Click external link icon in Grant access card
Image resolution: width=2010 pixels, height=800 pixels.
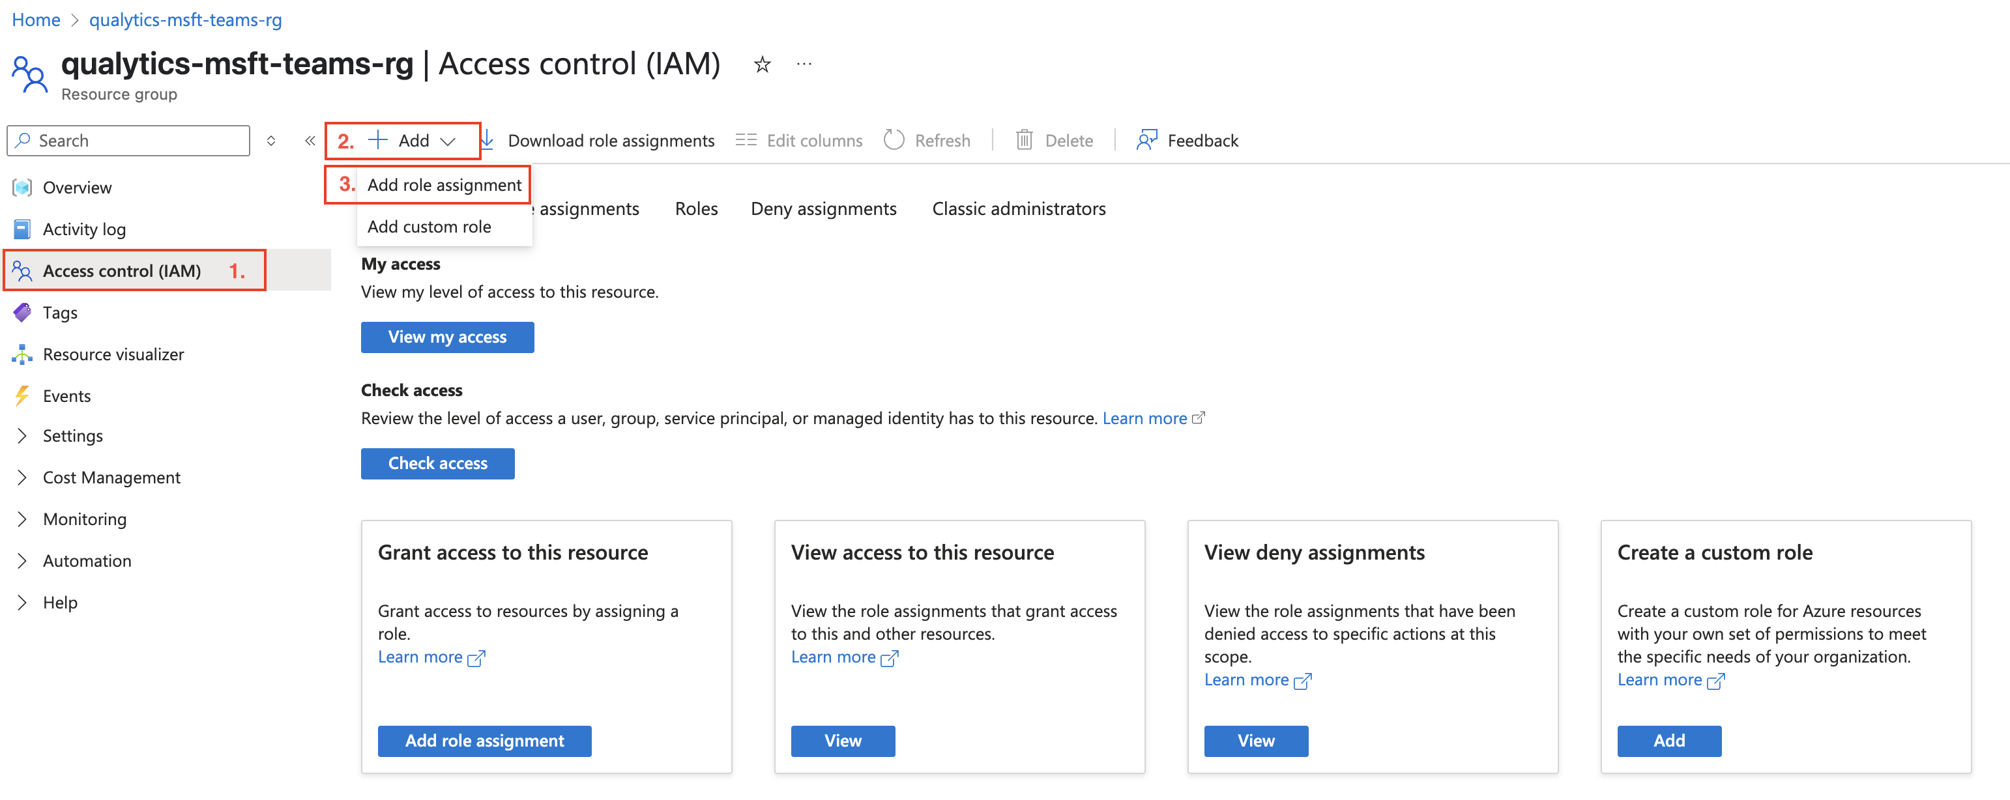(476, 658)
